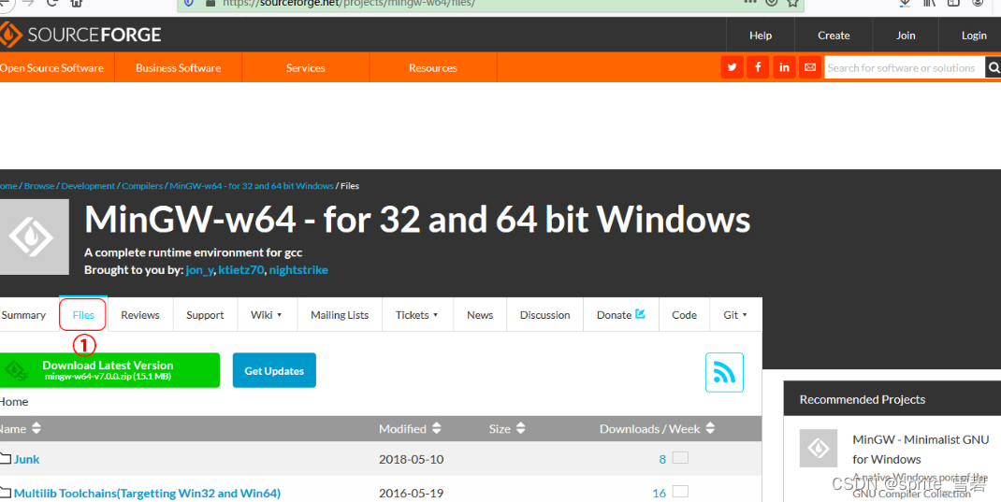The width and height of the screenshot is (1001, 502).
Task: Open the Code tab
Action: tap(685, 314)
